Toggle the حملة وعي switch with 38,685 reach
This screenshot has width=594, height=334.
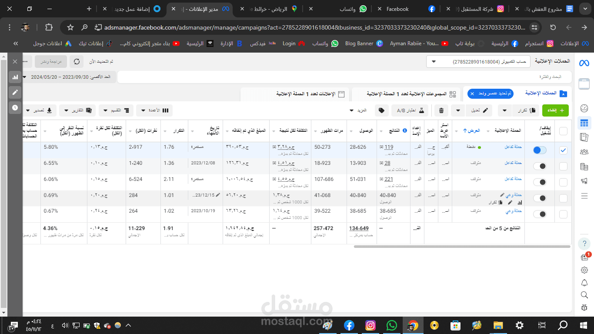point(540,214)
